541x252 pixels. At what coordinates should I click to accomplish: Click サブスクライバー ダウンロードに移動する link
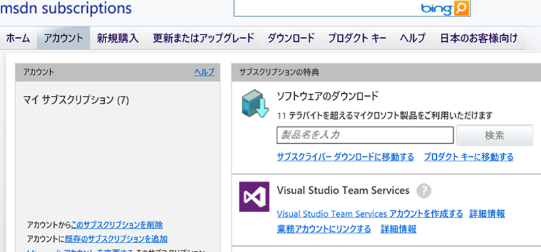pyautogui.click(x=346, y=157)
